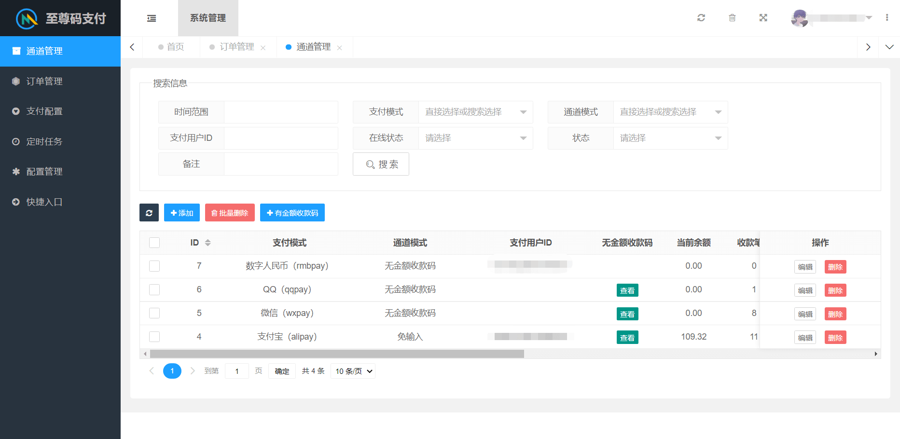Open 支付配置 in the sidebar
The height and width of the screenshot is (439, 900).
point(44,111)
